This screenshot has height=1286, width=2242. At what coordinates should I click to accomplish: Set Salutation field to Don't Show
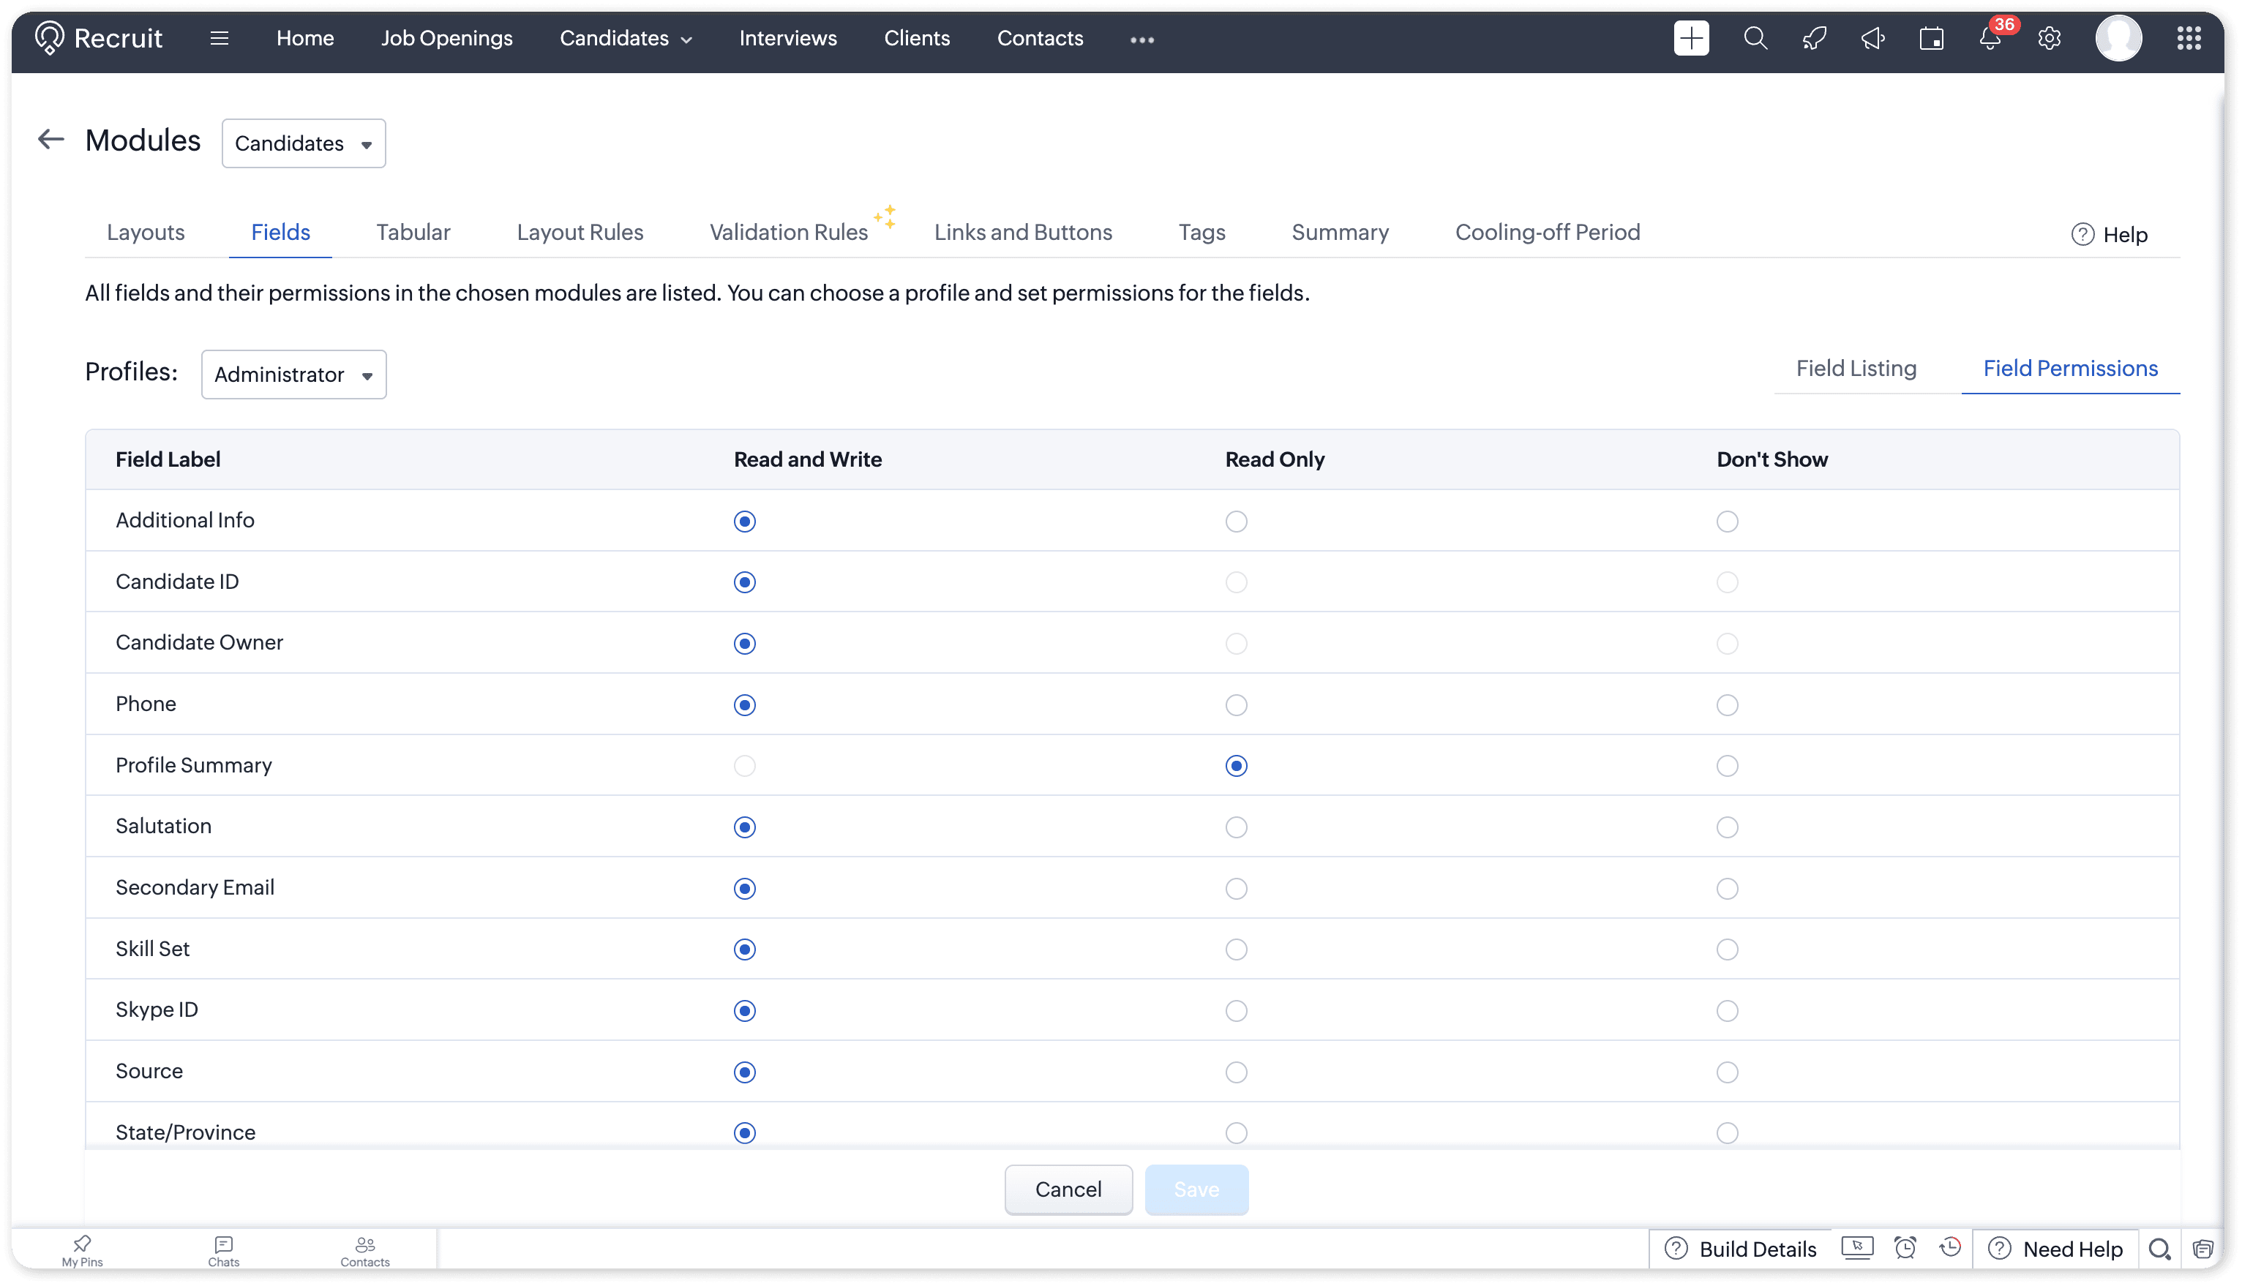click(x=1727, y=827)
